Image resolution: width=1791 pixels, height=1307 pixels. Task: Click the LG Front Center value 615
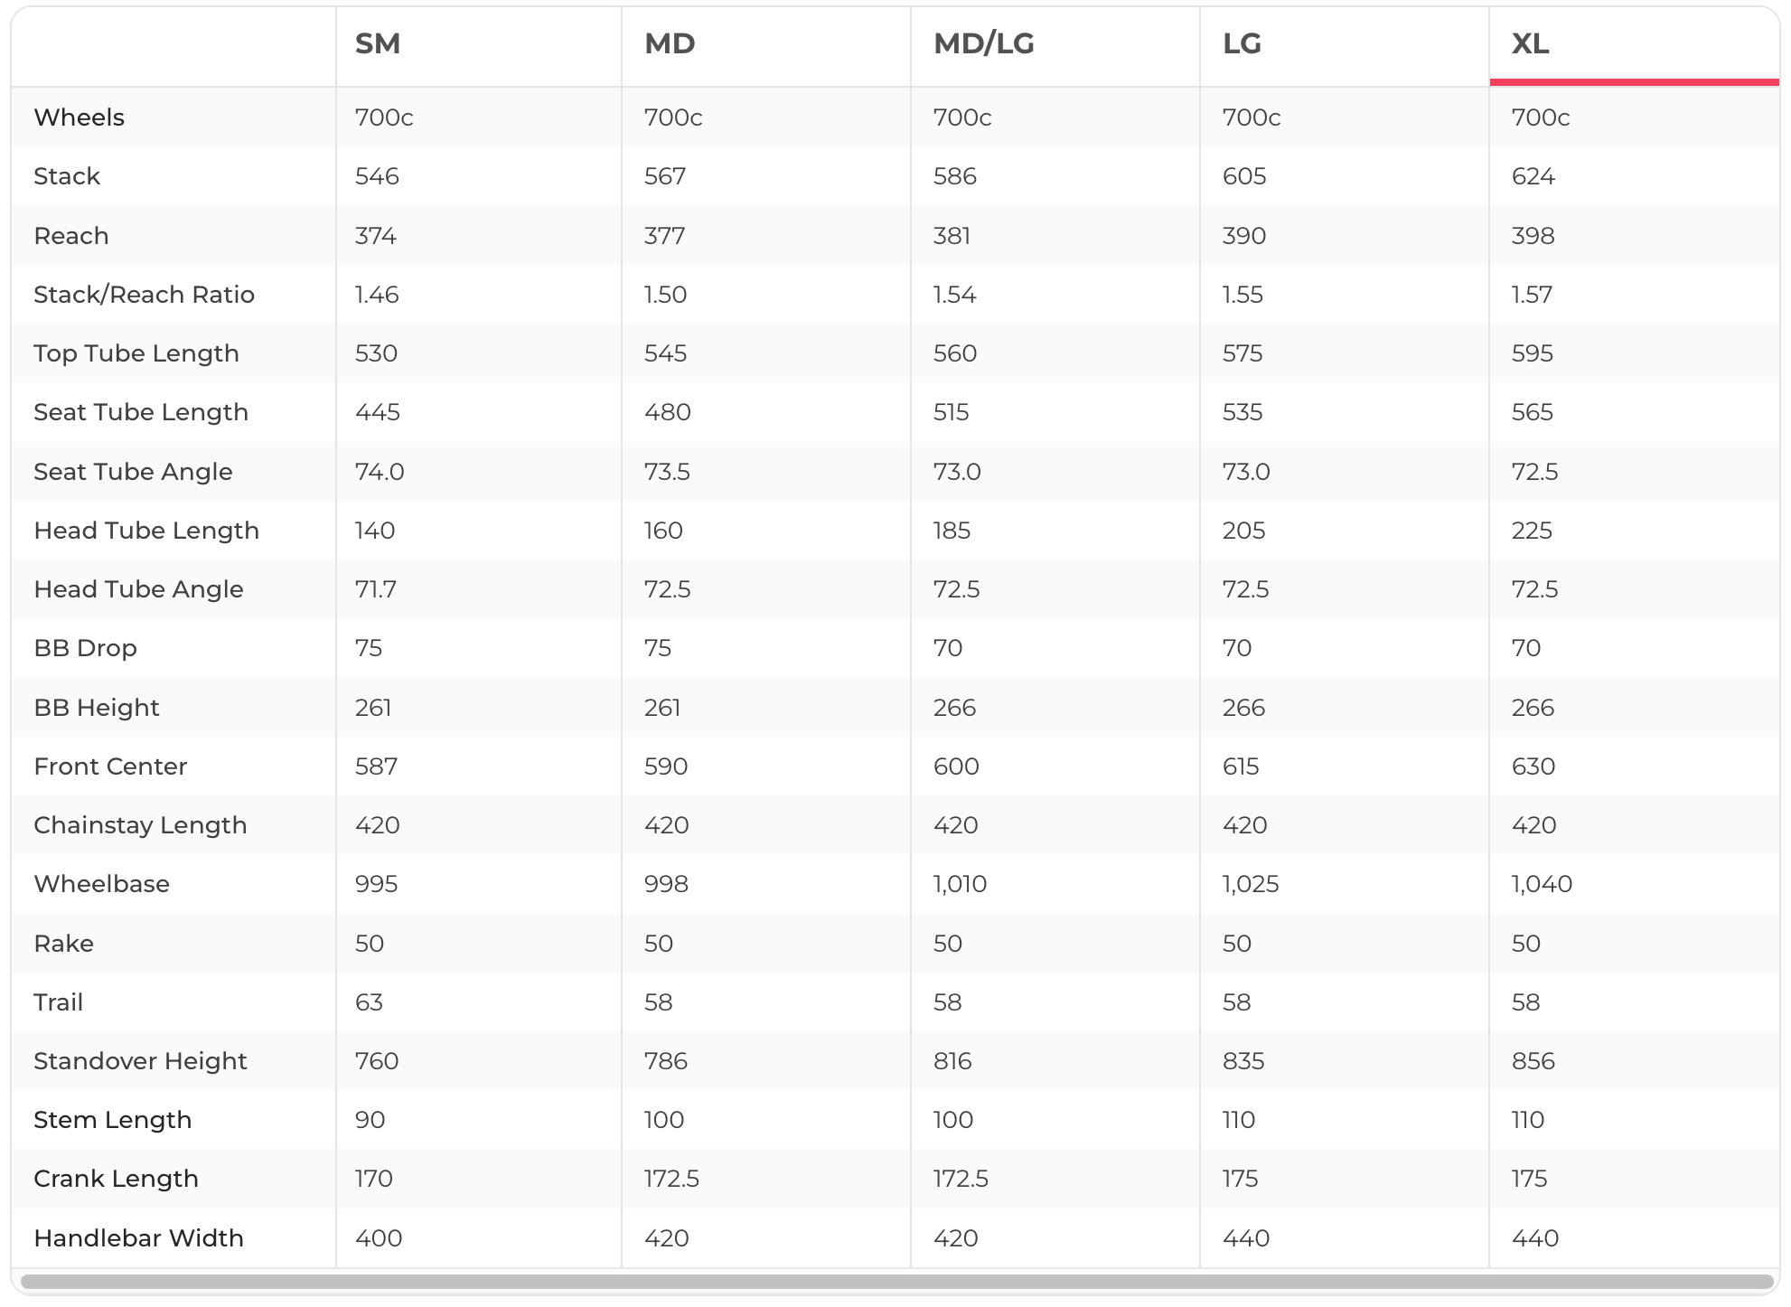point(1240,766)
